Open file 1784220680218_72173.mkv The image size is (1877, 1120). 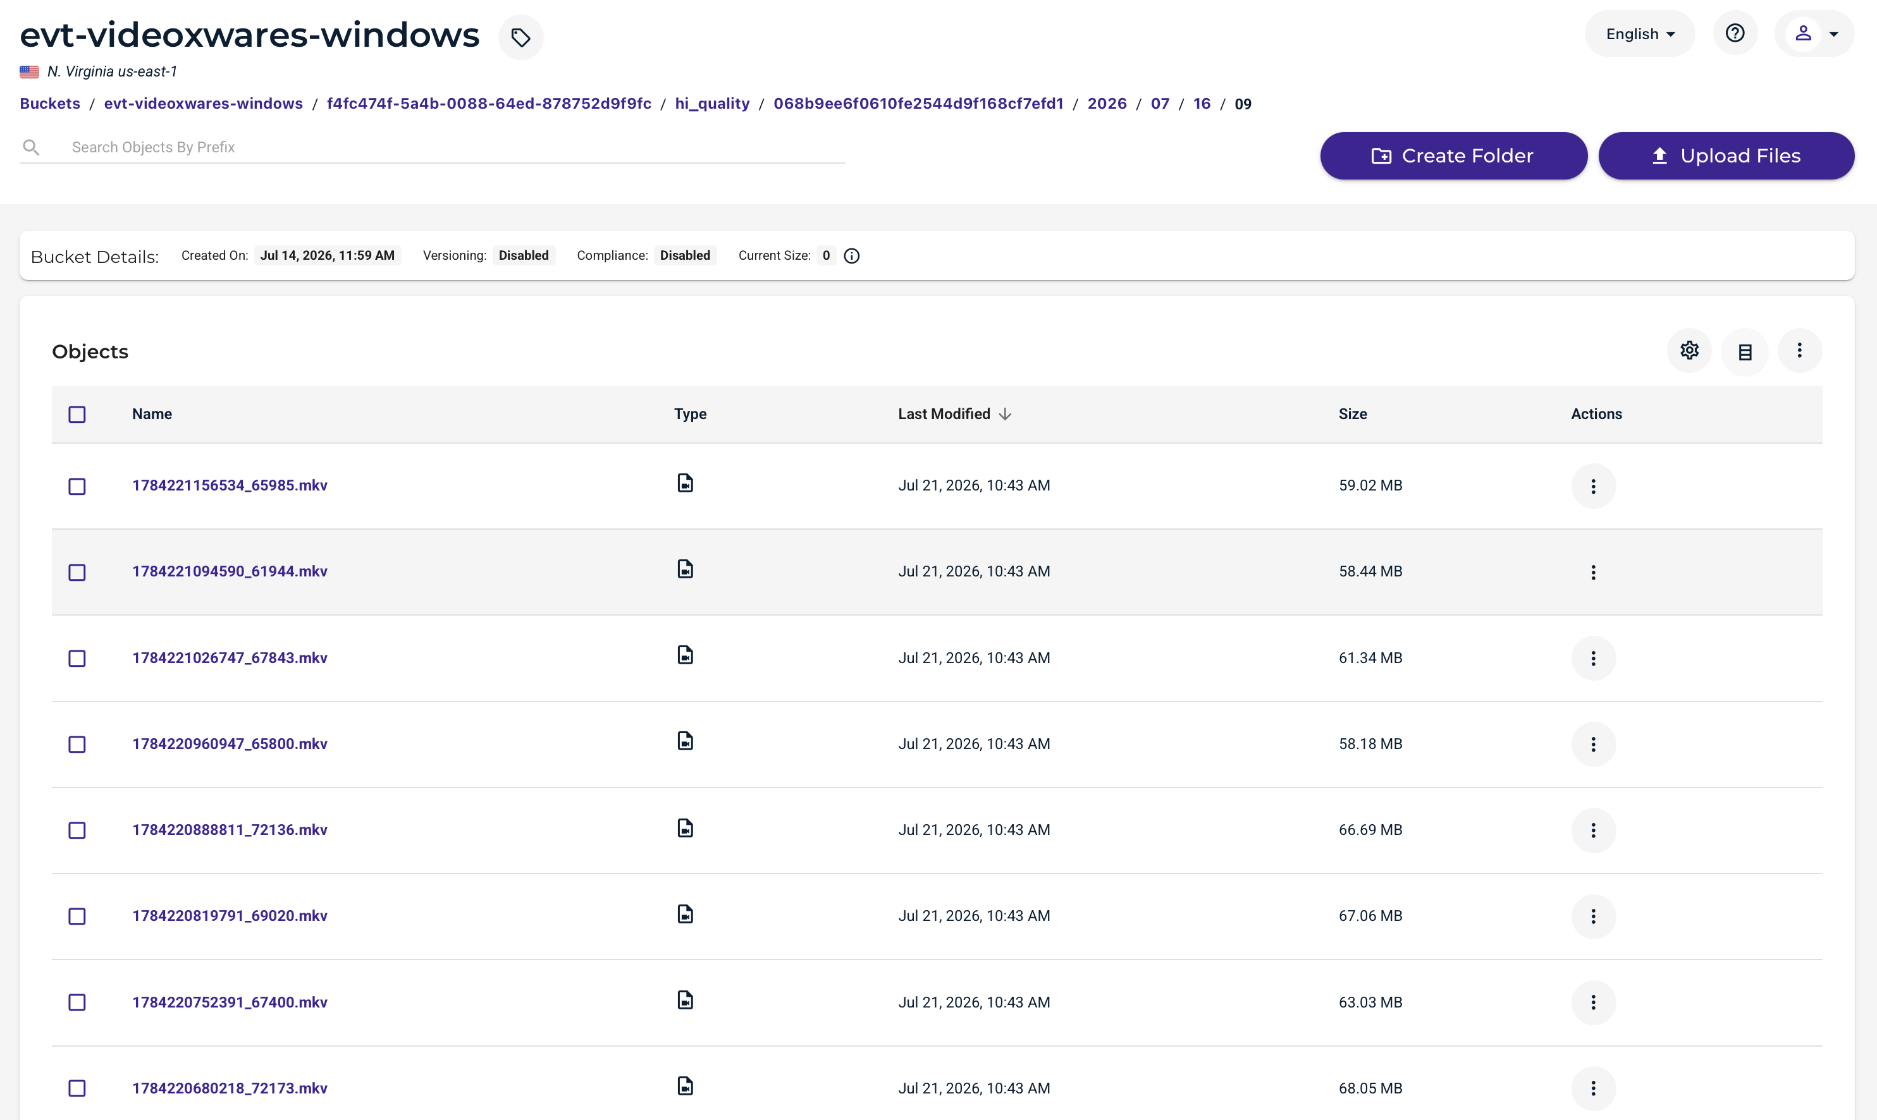click(x=230, y=1088)
